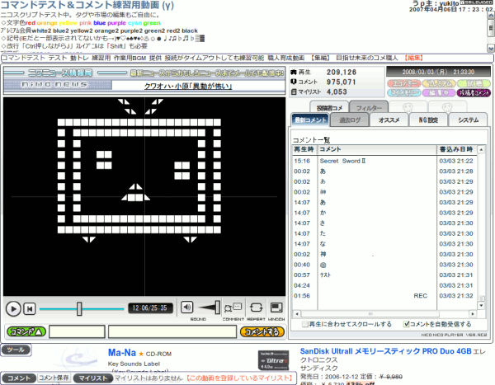Click comment list scroll-down arrow
The image size is (495, 385).
(x=481, y=306)
